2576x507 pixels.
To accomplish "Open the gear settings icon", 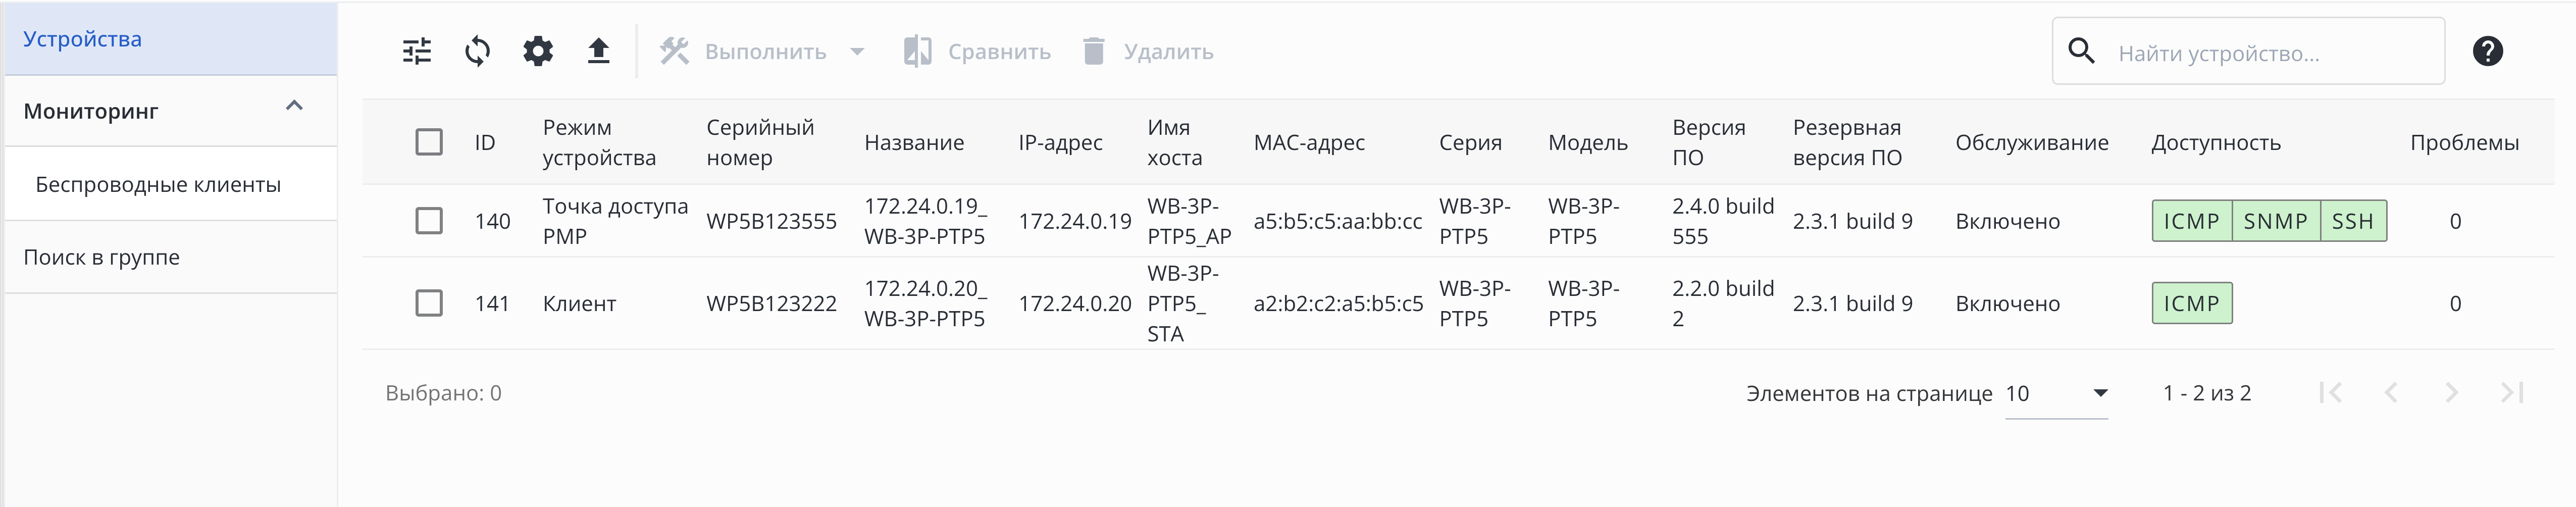I will click(538, 51).
